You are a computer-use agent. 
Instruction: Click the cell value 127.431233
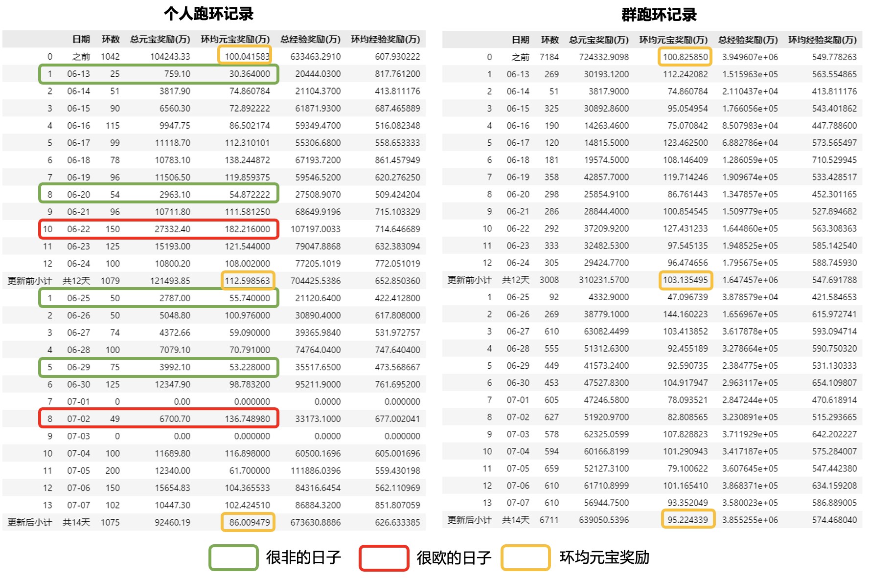(x=685, y=228)
